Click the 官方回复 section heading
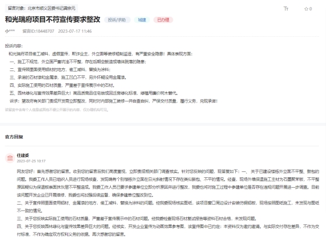Screen dimensions: 326x239 (x=14, y=137)
